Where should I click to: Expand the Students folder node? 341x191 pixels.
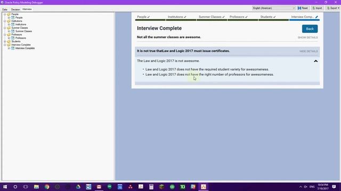[x=5, y=41]
